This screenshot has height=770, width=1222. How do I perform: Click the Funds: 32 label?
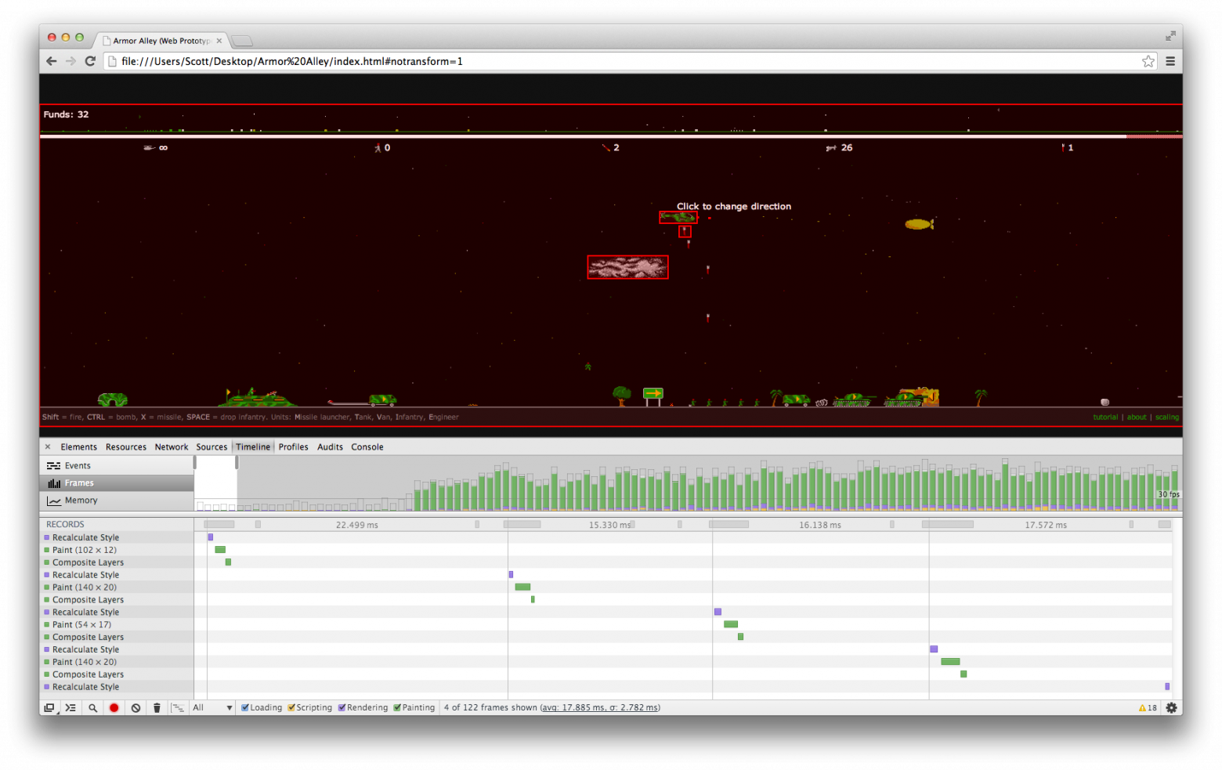(66, 114)
